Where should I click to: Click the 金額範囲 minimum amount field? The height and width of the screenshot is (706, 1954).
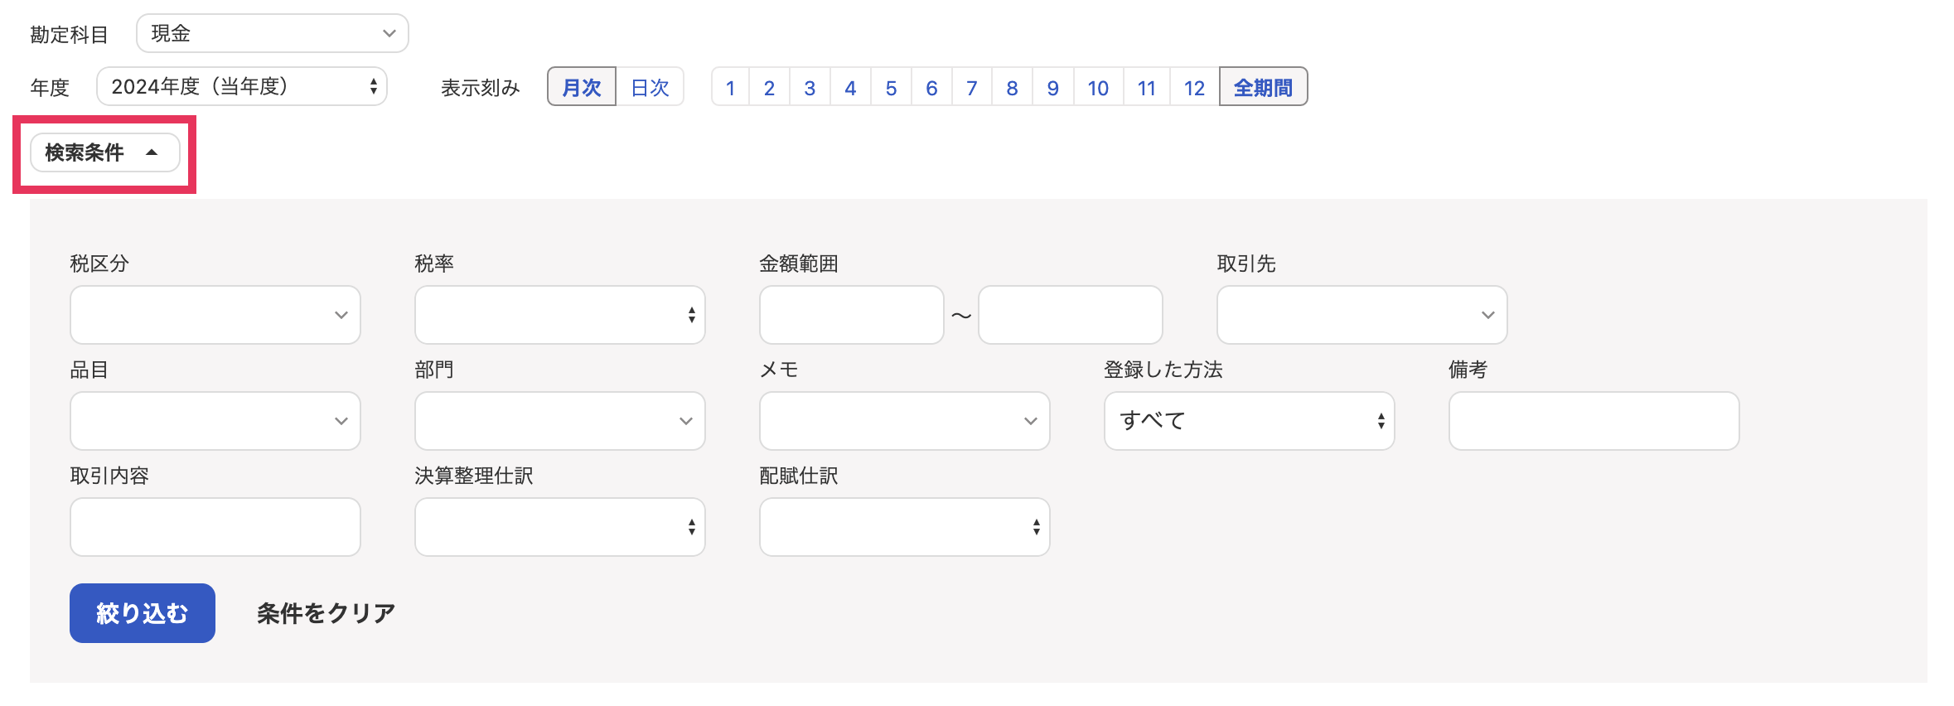coord(852,315)
